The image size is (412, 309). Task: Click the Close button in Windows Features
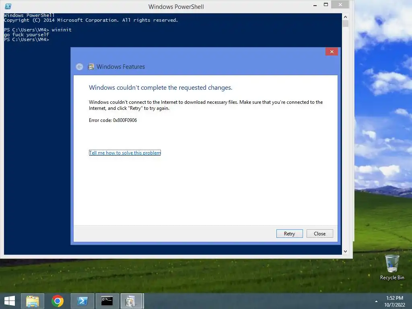click(x=319, y=234)
